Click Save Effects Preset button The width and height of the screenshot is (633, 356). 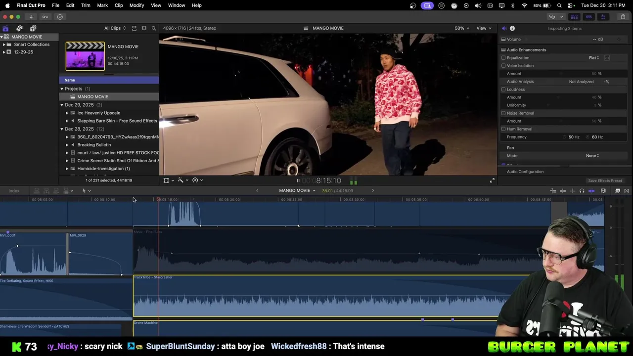[x=605, y=180]
